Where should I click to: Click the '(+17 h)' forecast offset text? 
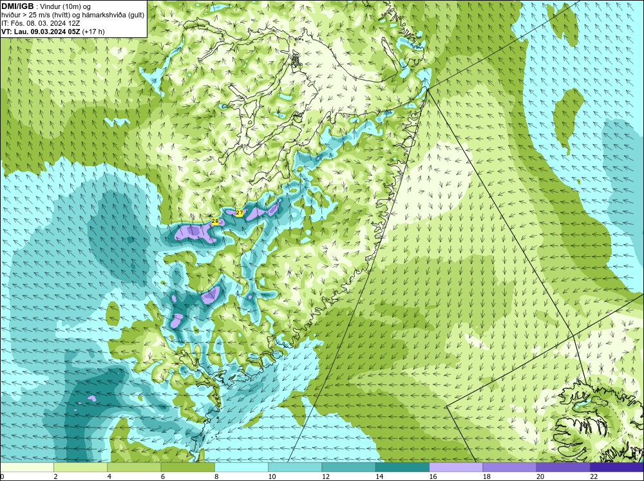pos(93,32)
